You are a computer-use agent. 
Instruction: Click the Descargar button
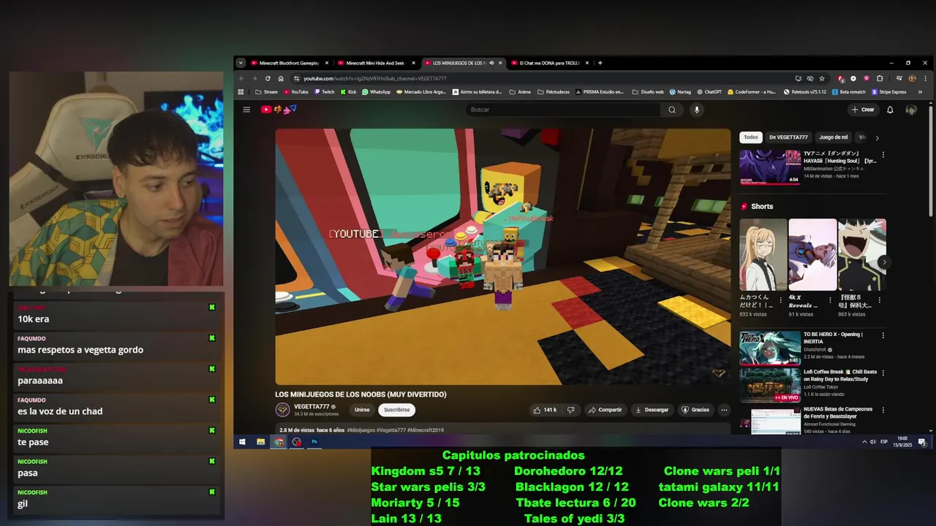652,410
